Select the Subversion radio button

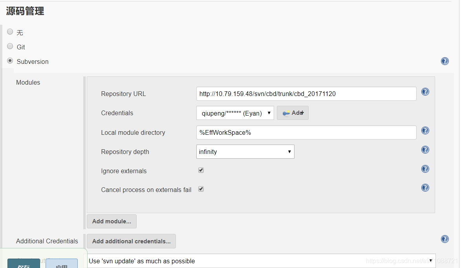tap(10, 61)
